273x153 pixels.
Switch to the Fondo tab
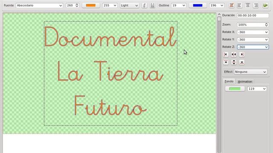click(x=229, y=81)
